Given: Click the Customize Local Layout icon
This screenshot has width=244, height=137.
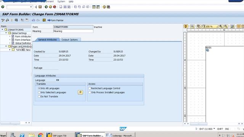Looking at the screenshot, I should pos(108,7).
